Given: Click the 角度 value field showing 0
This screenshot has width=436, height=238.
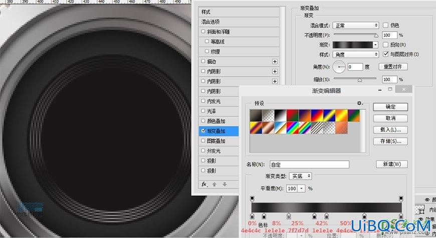Looking at the screenshot, I should [355, 67].
